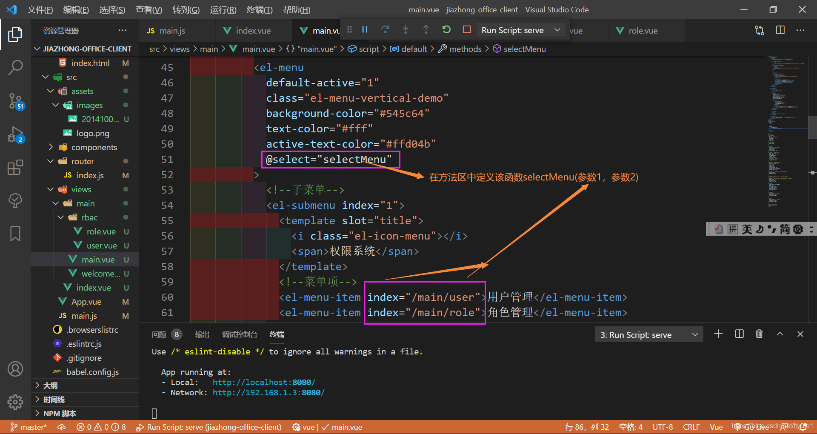Open the 编辑(E) menu
817x434 pixels.
[76, 10]
